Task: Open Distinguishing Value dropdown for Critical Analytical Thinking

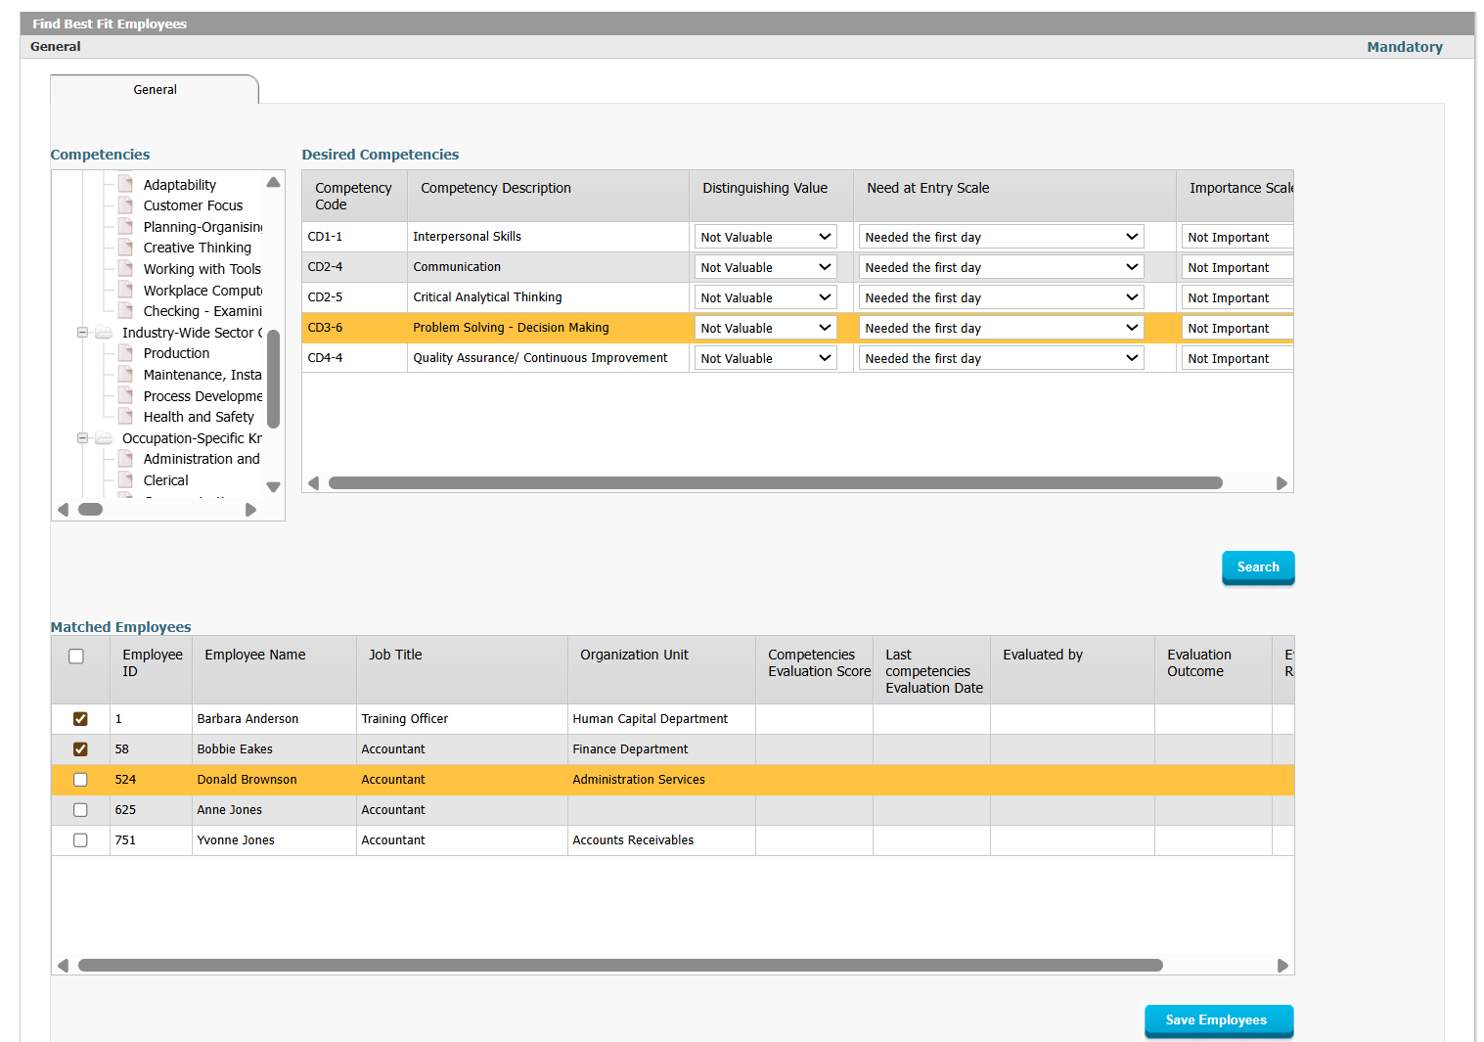Action: [x=766, y=297]
